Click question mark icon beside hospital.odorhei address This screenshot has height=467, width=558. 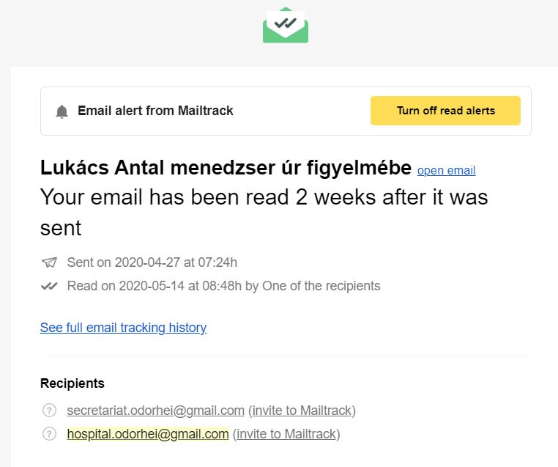(50, 434)
